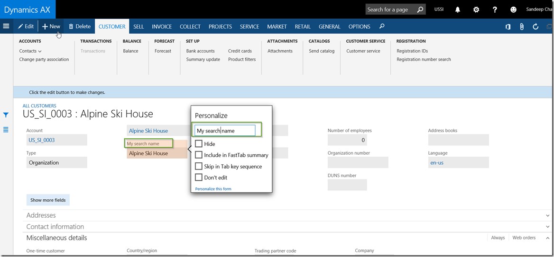Click the refresh icon in top bar

tap(536, 27)
